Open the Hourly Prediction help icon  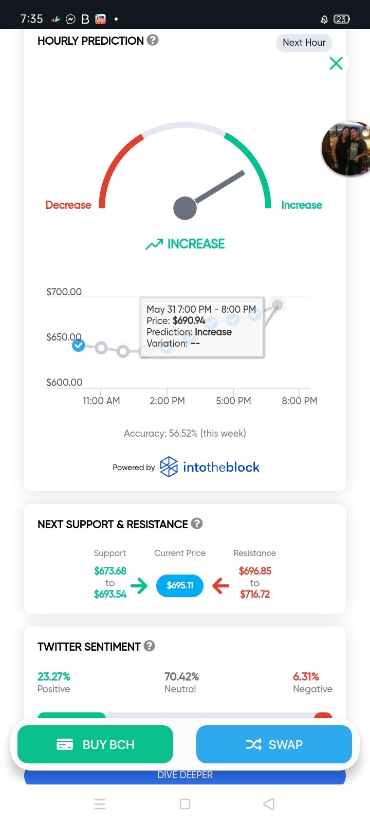click(x=153, y=40)
